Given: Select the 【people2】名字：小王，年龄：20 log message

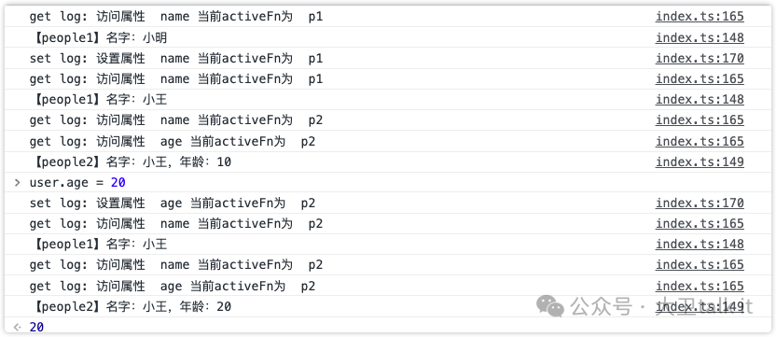Looking at the screenshot, I should point(131,307).
